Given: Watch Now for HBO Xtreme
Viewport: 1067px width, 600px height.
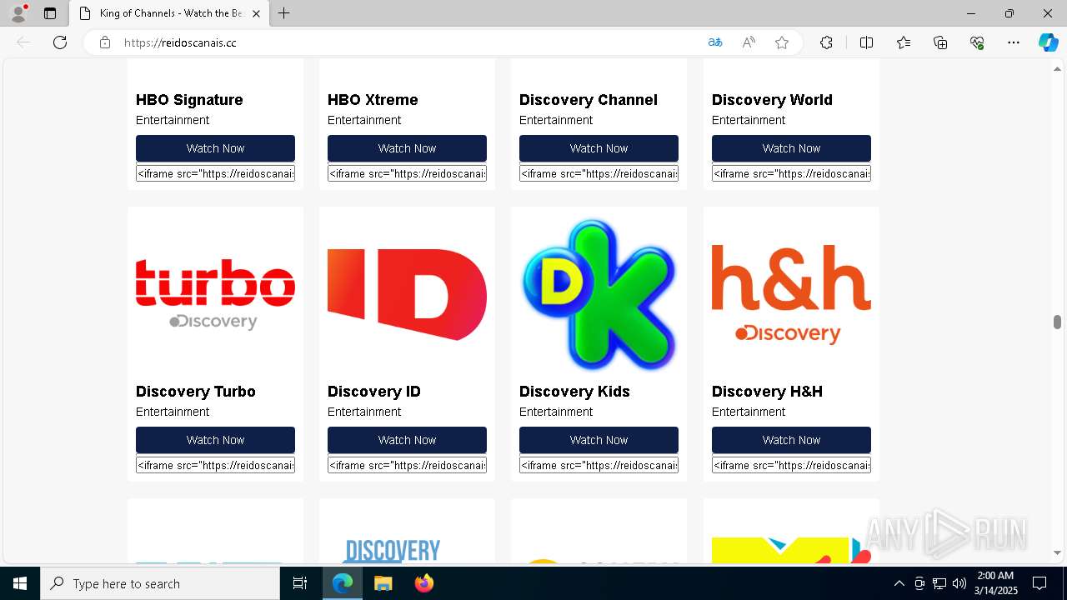Looking at the screenshot, I should [x=407, y=148].
